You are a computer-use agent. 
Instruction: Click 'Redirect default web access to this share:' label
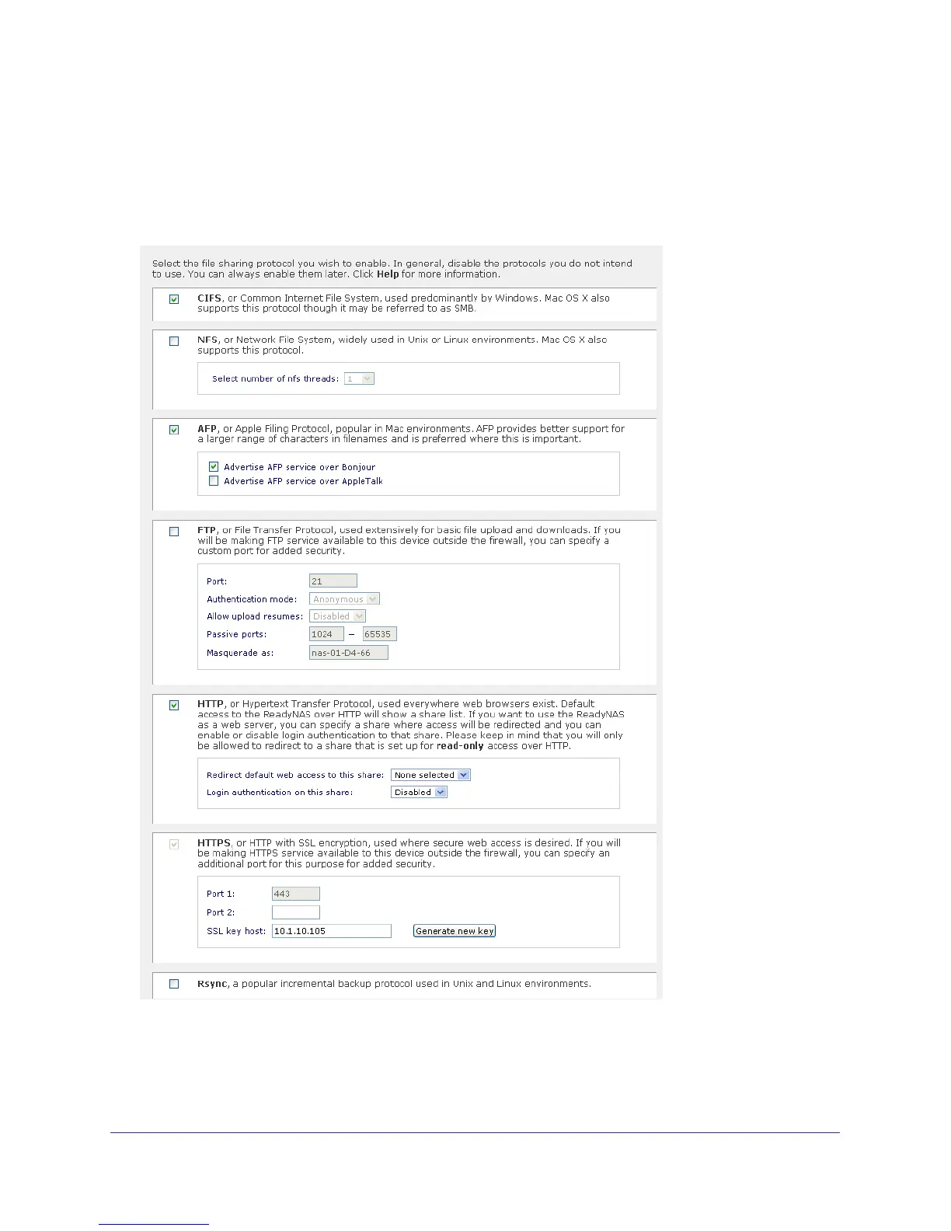pyautogui.click(x=295, y=775)
